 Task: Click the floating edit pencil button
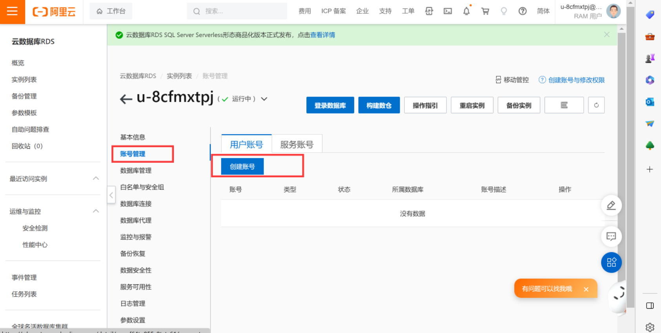click(x=611, y=205)
